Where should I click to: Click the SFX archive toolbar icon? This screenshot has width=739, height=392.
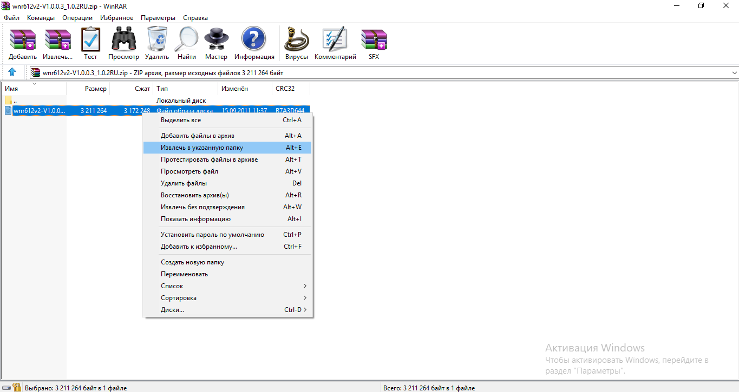pyautogui.click(x=374, y=43)
